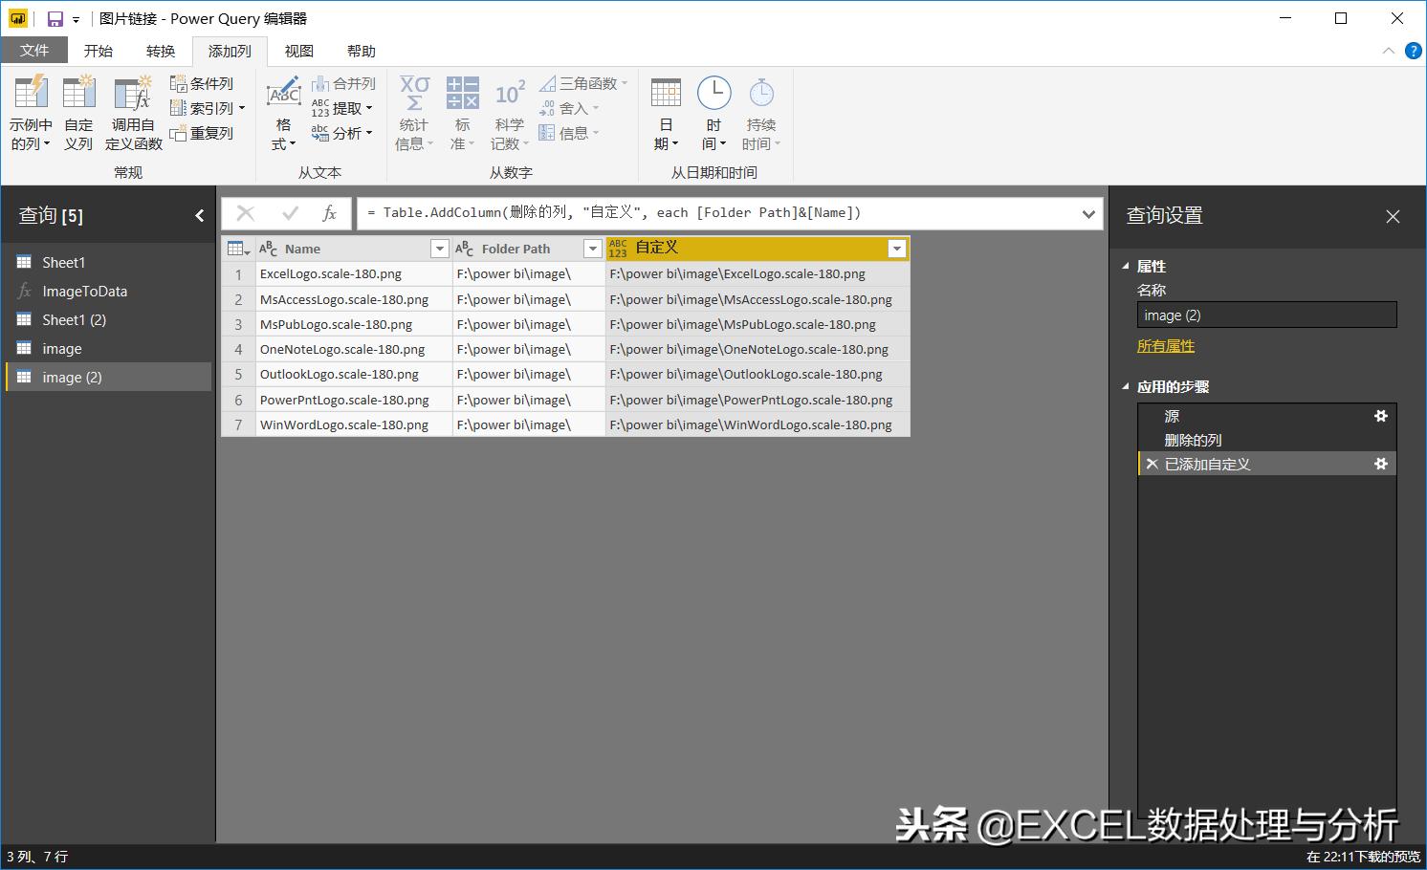This screenshot has height=870, width=1427.
Task: Open the 视图 ribbon tab
Action: [x=297, y=51]
